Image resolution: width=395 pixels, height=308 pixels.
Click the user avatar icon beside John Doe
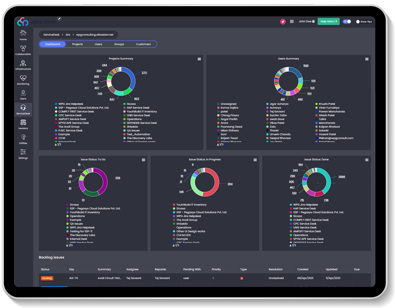[x=313, y=21]
